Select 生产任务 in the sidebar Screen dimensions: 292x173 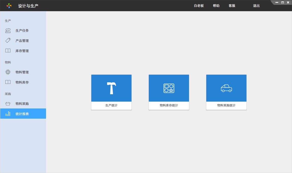click(22, 30)
